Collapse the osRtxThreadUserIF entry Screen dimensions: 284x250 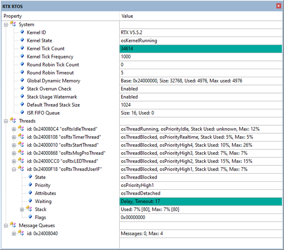(x=14, y=169)
